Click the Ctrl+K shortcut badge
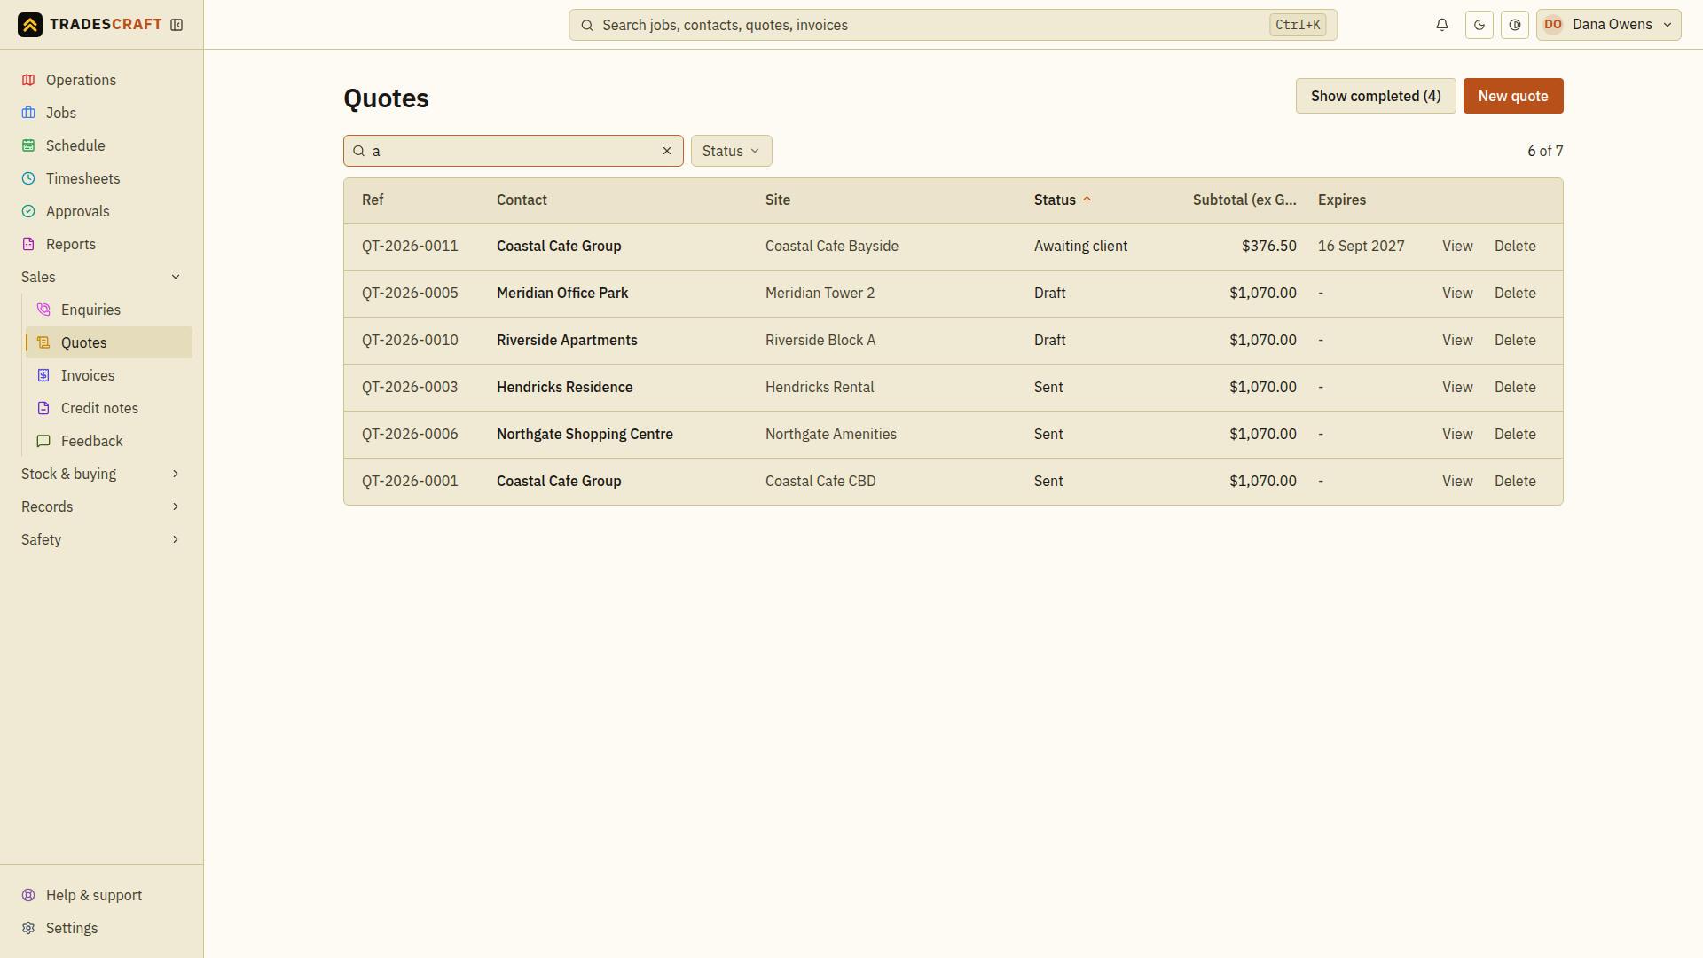This screenshot has height=958, width=1703. click(1298, 25)
